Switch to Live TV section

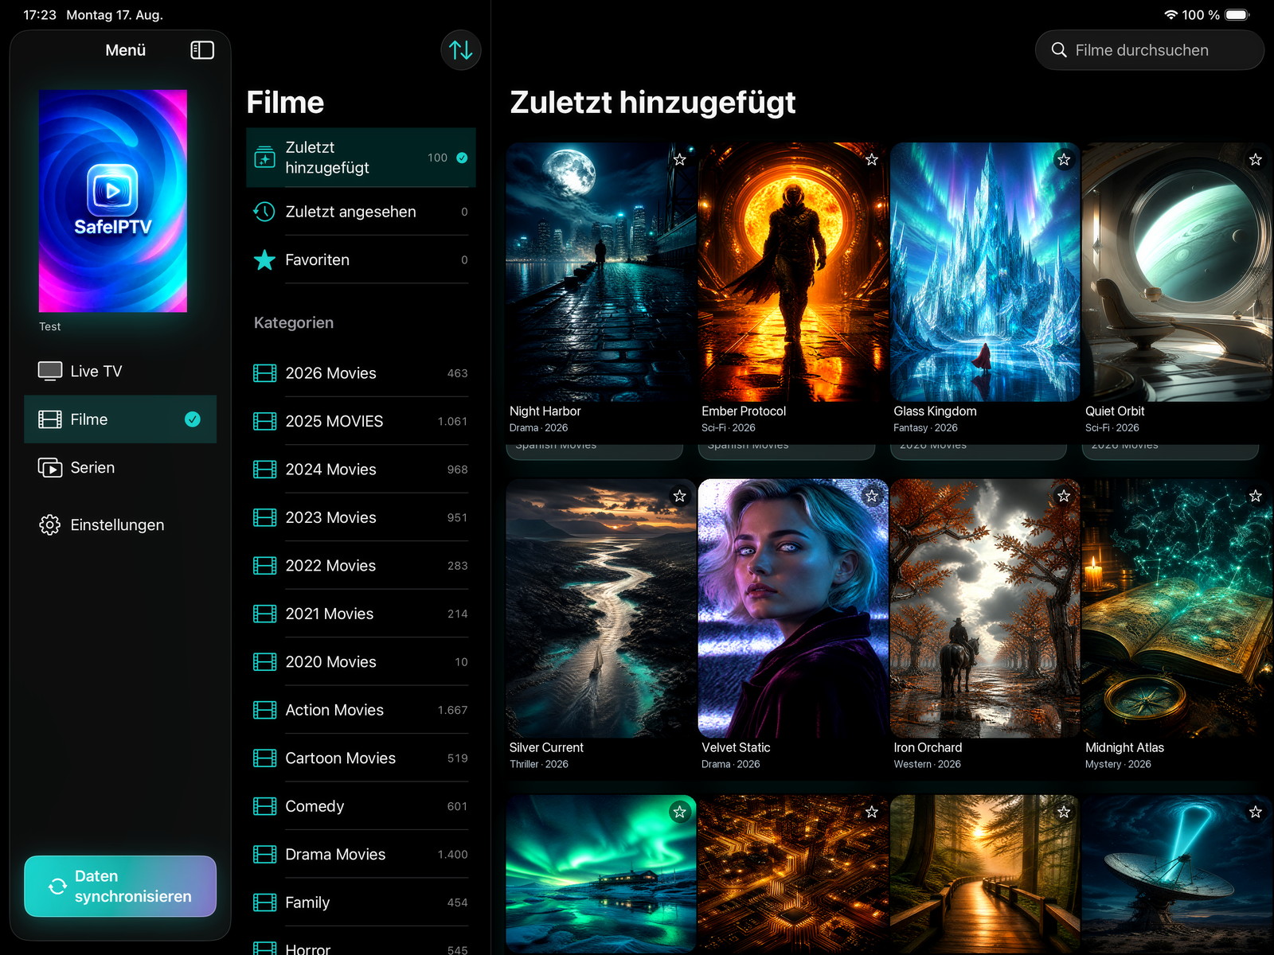pos(120,371)
